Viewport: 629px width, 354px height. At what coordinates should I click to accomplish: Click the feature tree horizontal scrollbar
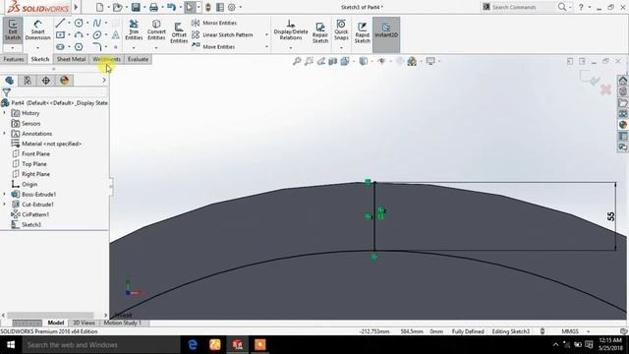coord(50,315)
